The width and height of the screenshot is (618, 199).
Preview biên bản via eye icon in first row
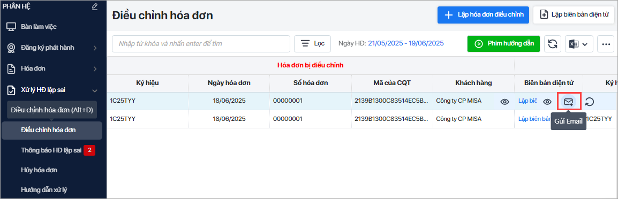(547, 102)
